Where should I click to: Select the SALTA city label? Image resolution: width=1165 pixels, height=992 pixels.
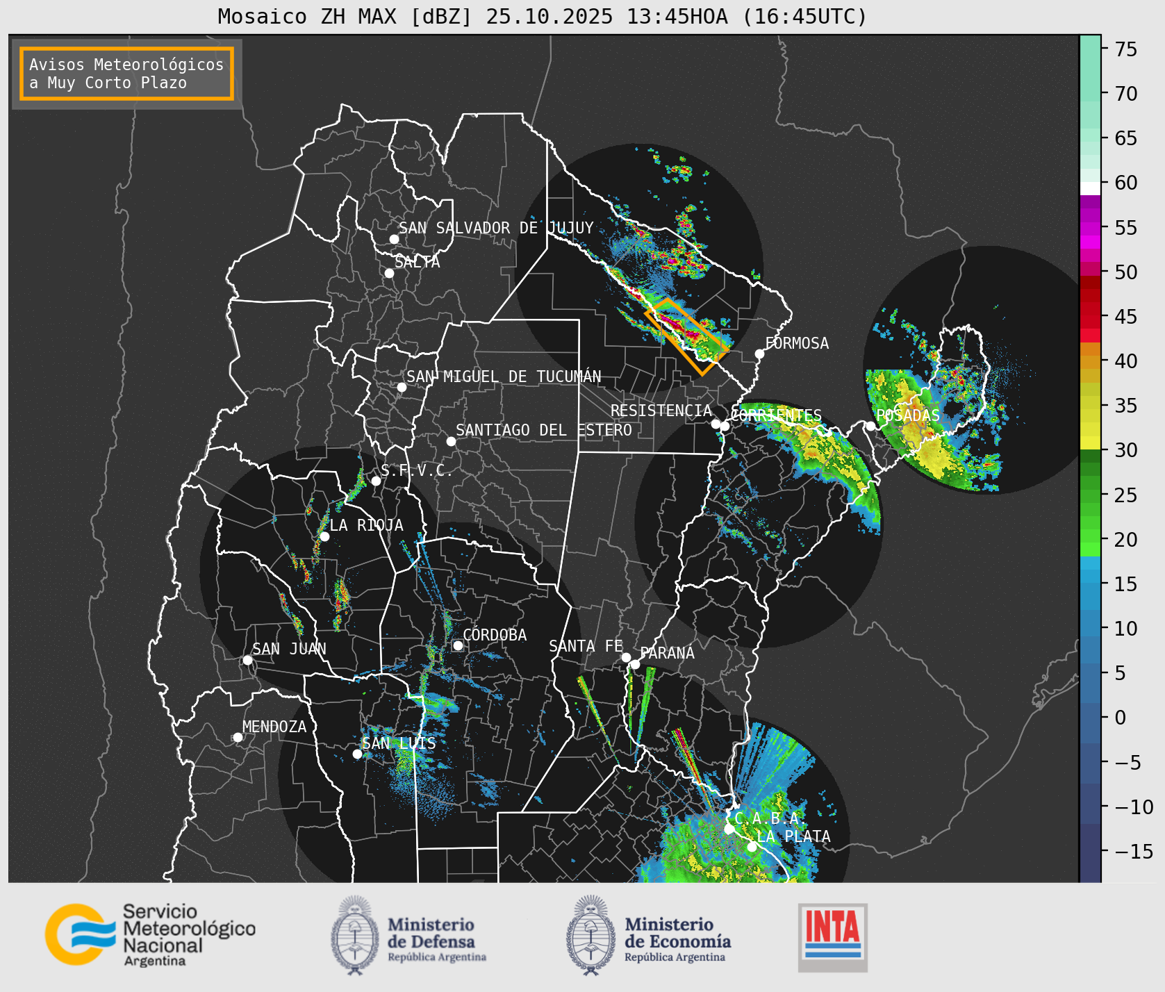417,262
